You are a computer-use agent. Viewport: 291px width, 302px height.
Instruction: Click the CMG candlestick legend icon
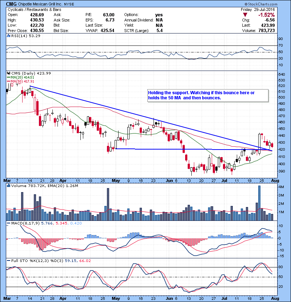coord(8,73)
